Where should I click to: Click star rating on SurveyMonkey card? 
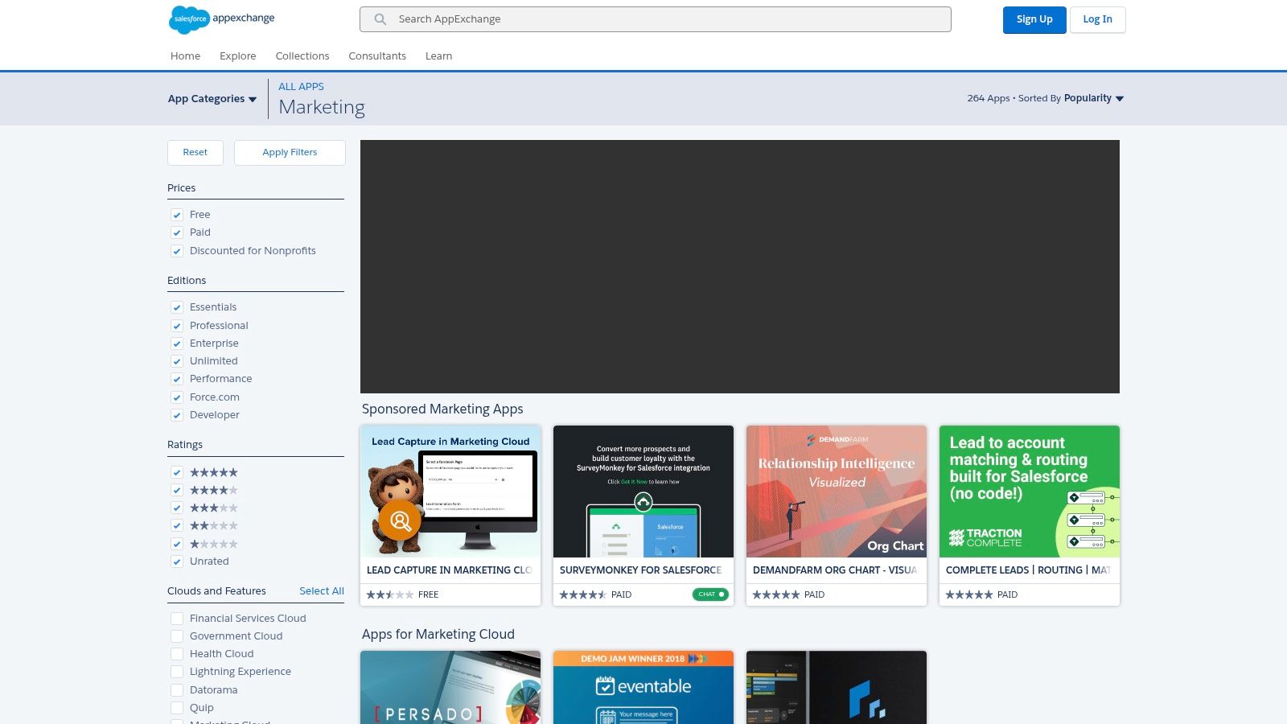click(x=583, y=594)
